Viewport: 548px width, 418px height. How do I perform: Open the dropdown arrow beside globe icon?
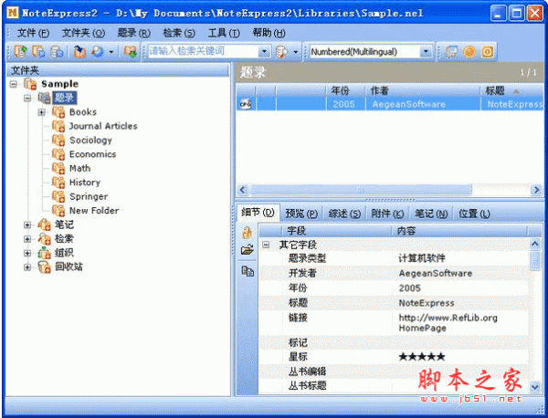click(111, 52)
